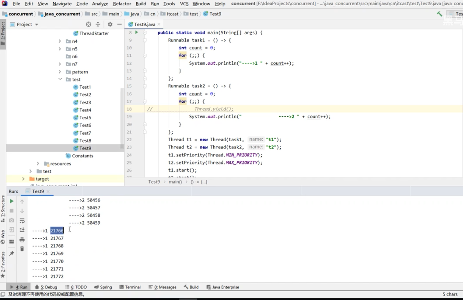463x300 pixels.
Task: Open the Spring tool window
Action: [103, 287]
